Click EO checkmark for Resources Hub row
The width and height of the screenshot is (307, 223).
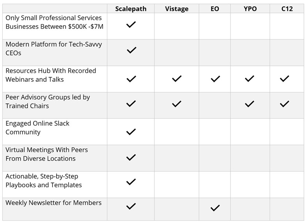215,79
